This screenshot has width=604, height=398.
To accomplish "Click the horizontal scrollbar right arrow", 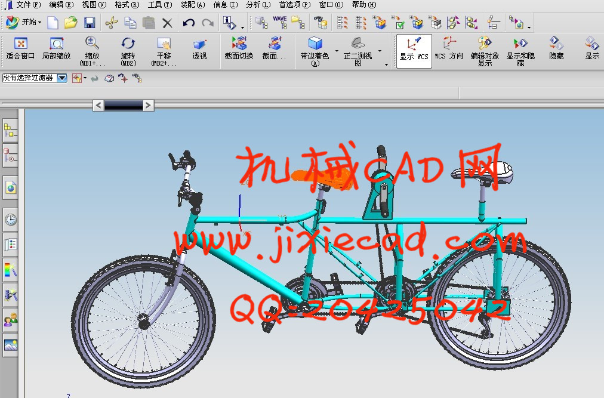I will tap(149, 106).
